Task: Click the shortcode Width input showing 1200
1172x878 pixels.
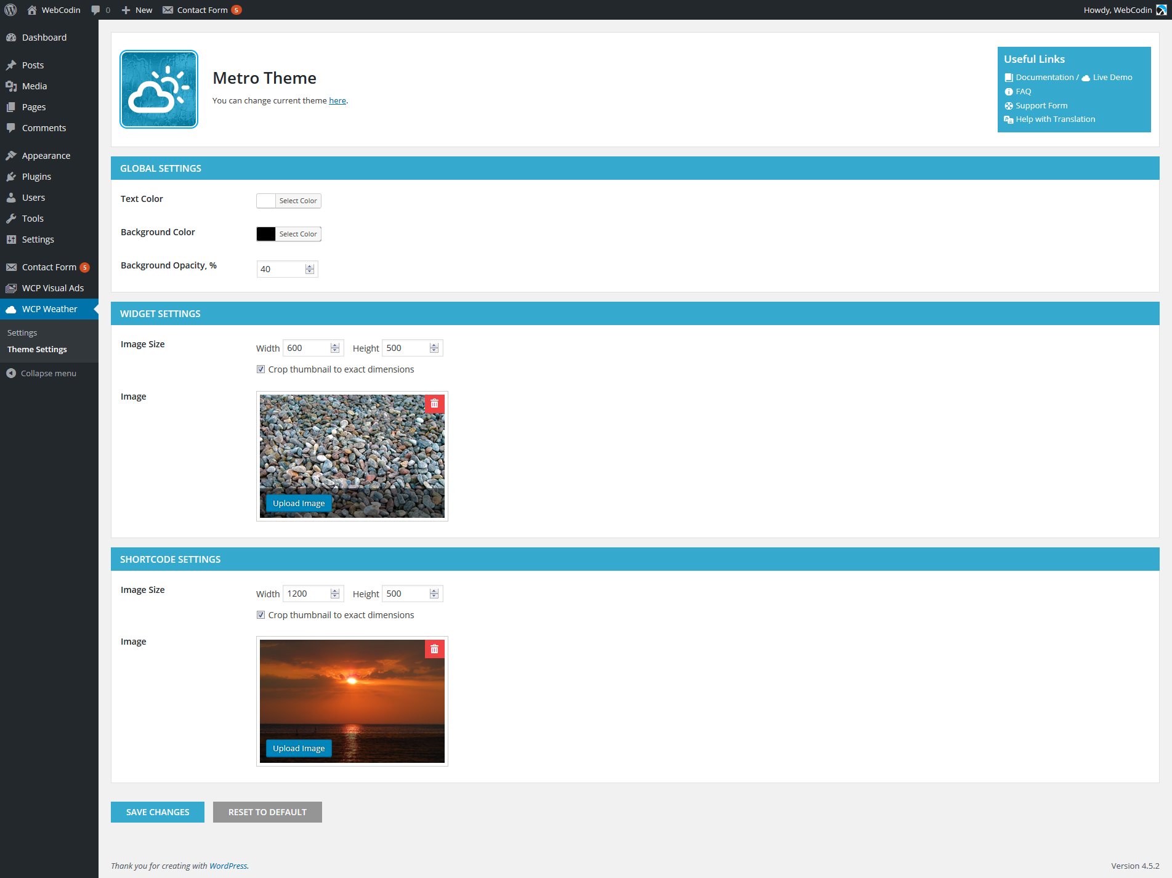Action: click(313, 594)
